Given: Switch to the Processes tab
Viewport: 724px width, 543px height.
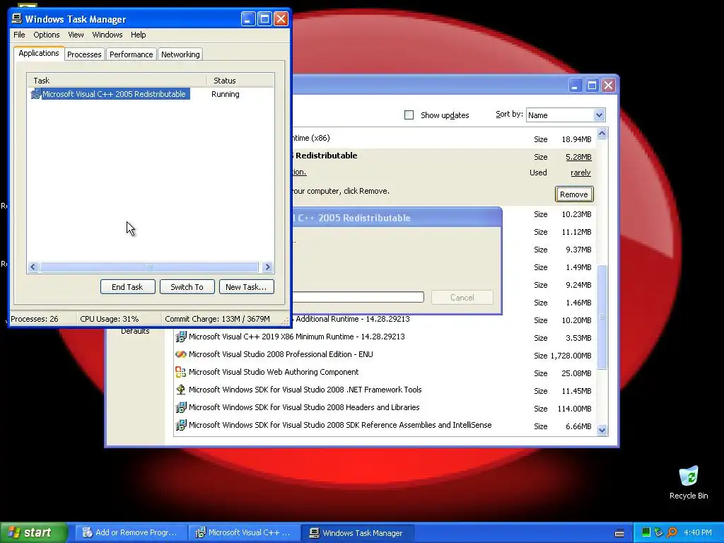Looking at the screenshot, I should click(x=84, y=54).
